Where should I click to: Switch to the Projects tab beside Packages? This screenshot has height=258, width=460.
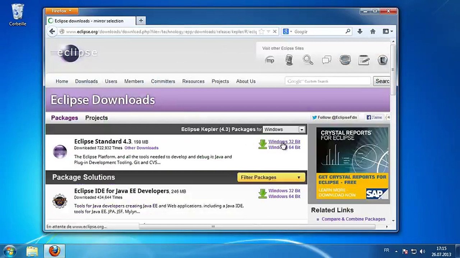pos(96,118)
